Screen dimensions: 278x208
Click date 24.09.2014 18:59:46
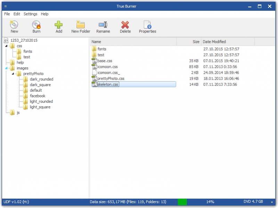(221, 72)
